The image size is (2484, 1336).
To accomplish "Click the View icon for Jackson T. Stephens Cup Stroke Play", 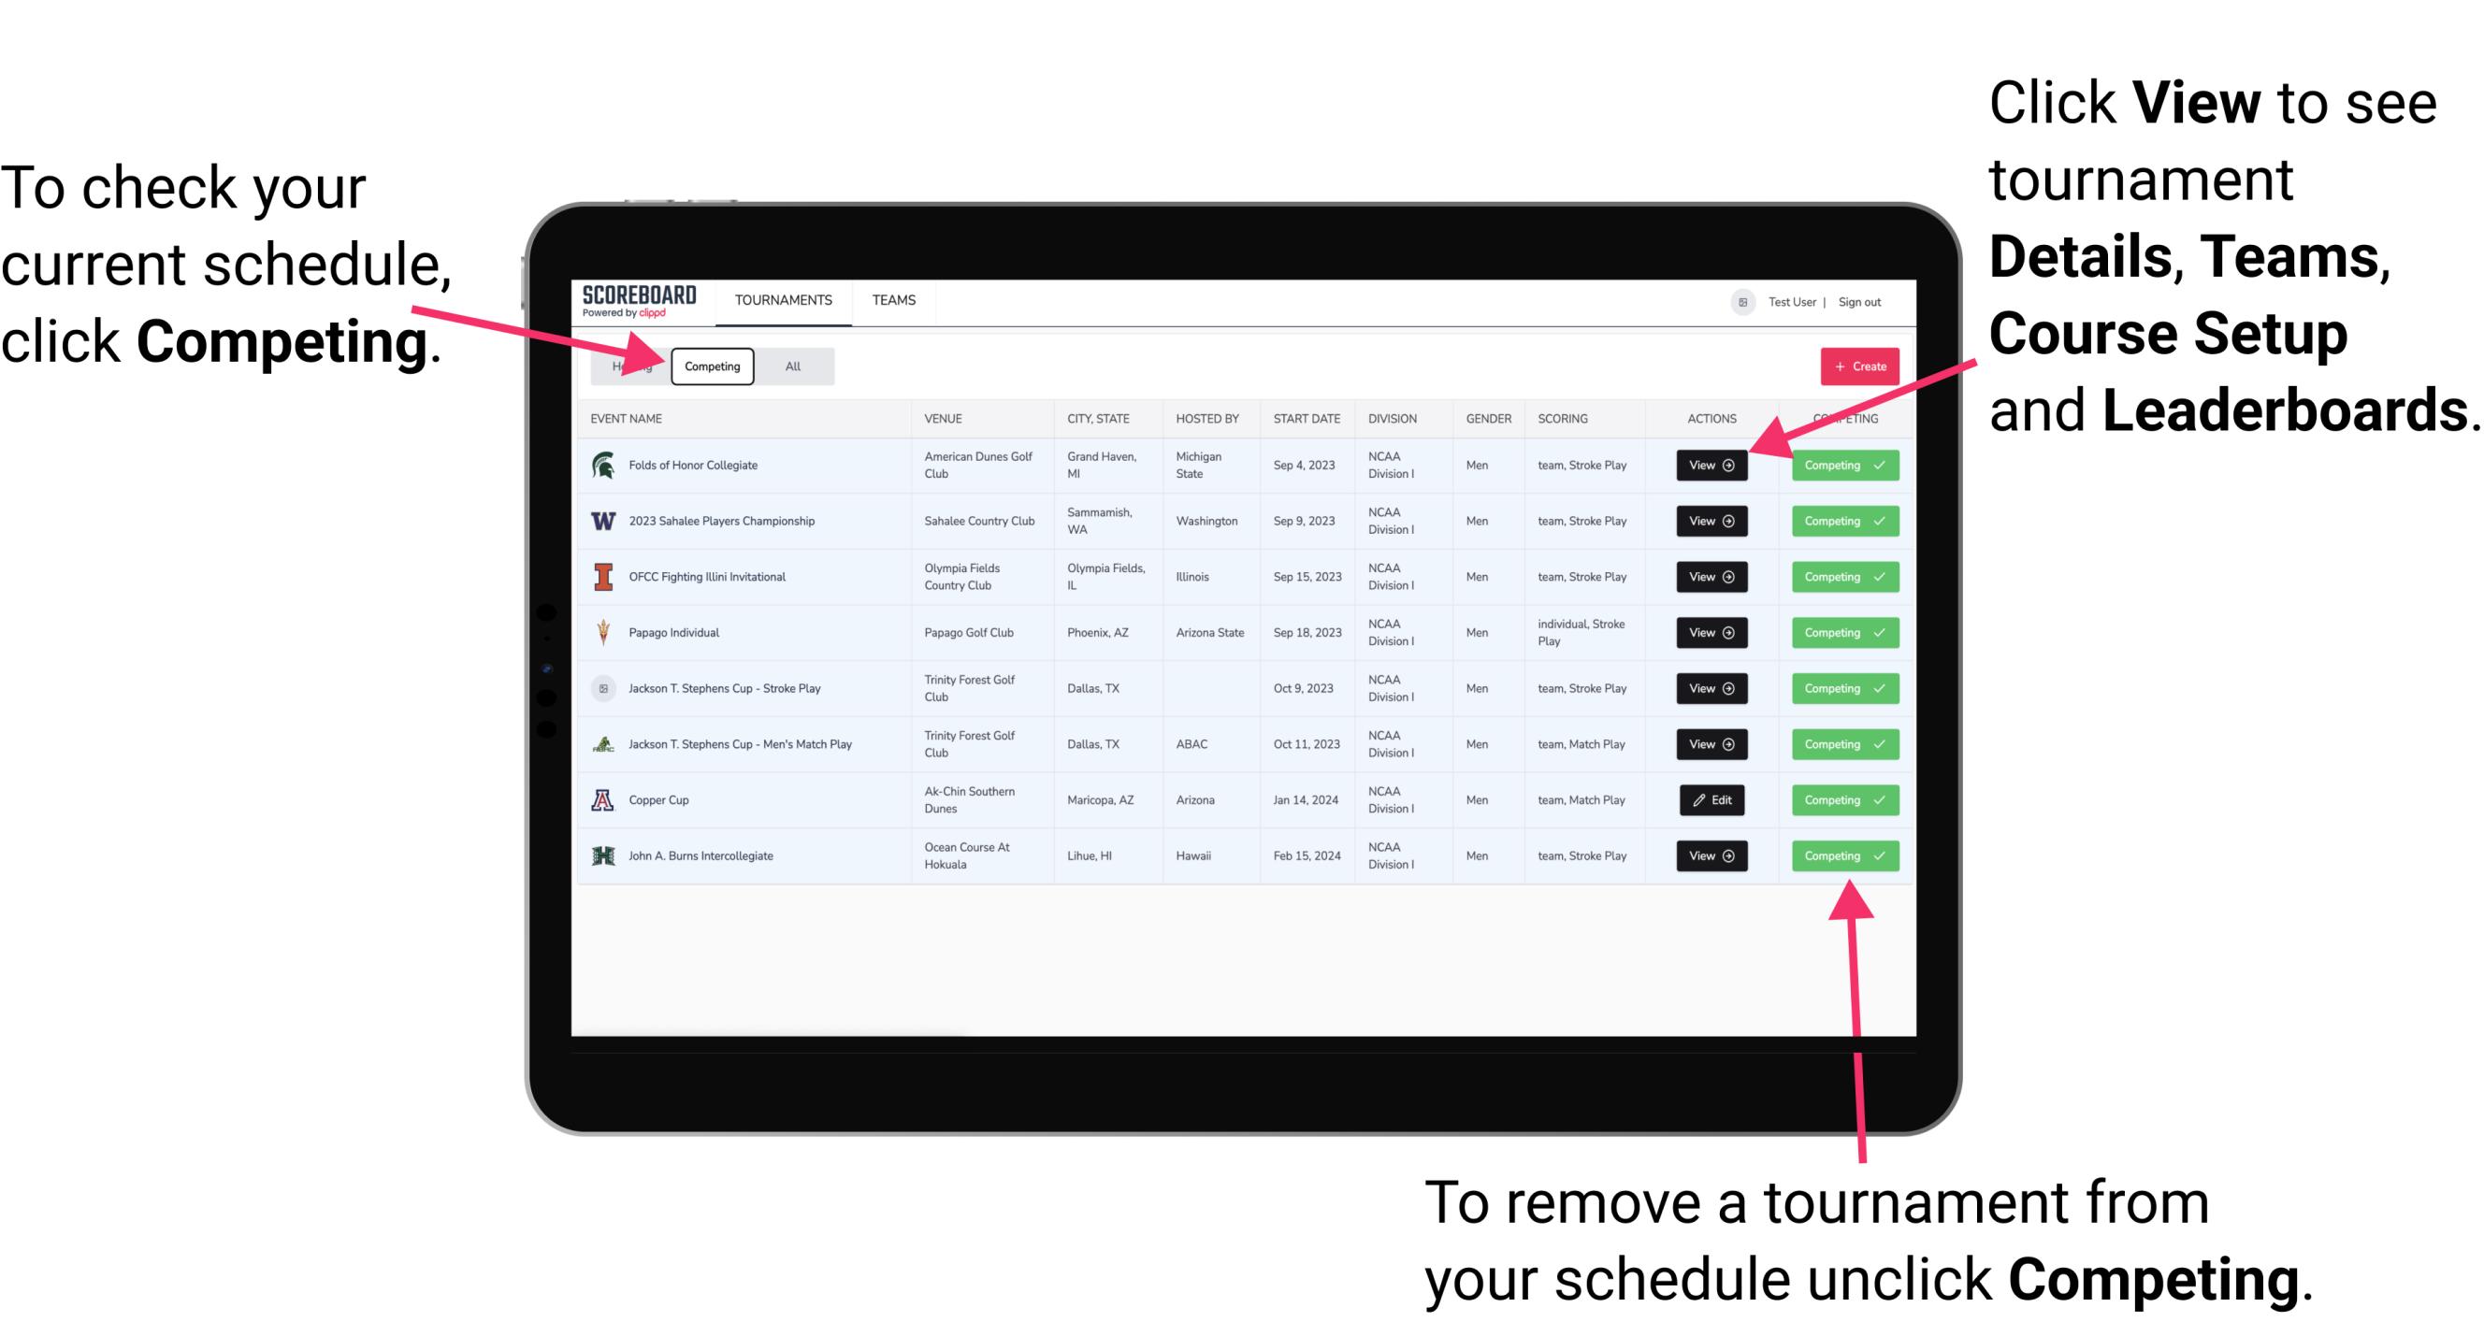I will click(x=1711, y=688).
